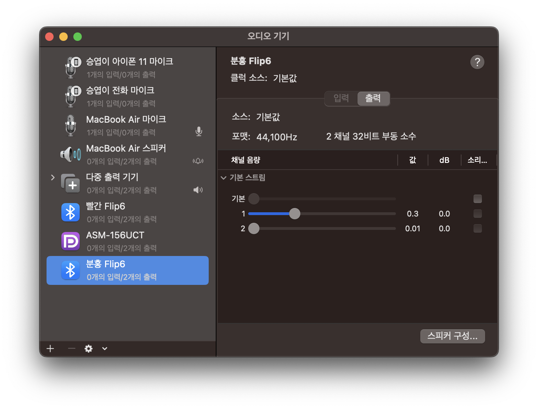Switch to the 입력 tab

(x=341, y=98)
